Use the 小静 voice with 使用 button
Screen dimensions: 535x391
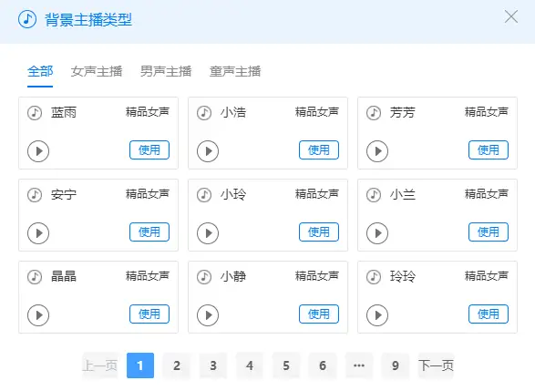pyautogui.click(x=319, y=314)
